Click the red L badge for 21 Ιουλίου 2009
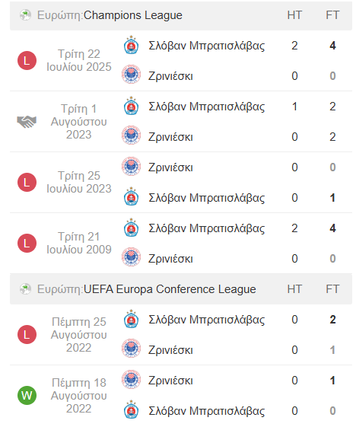The image size is (356, 427). point(27,243)
